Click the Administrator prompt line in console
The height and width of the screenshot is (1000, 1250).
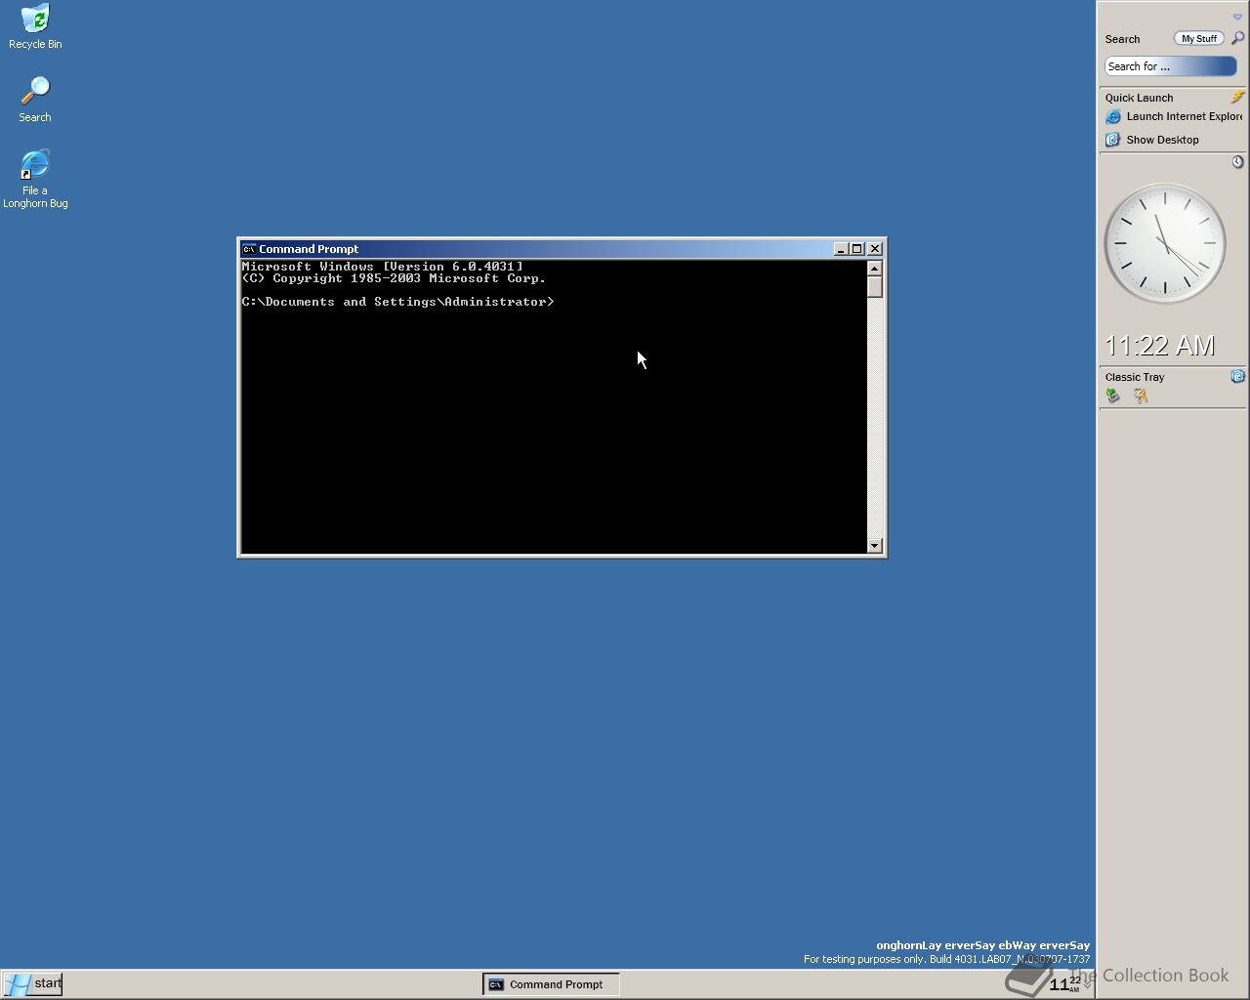(x=398, y=302)
